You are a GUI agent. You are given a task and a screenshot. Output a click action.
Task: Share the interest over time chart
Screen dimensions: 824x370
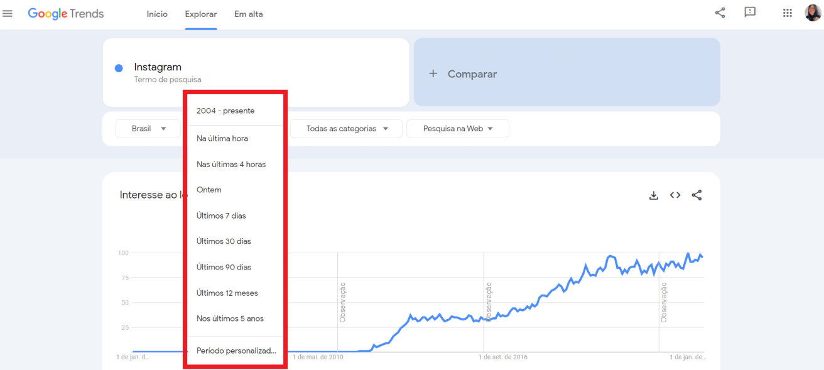[697, 195]
